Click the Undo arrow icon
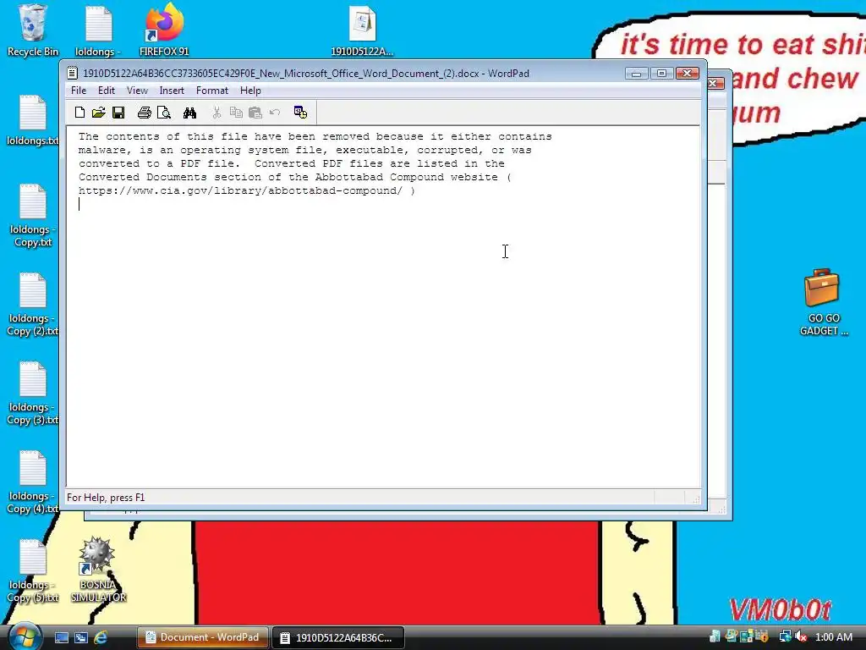The height and width of the screenshot is (650, 866). coord(275,113)
